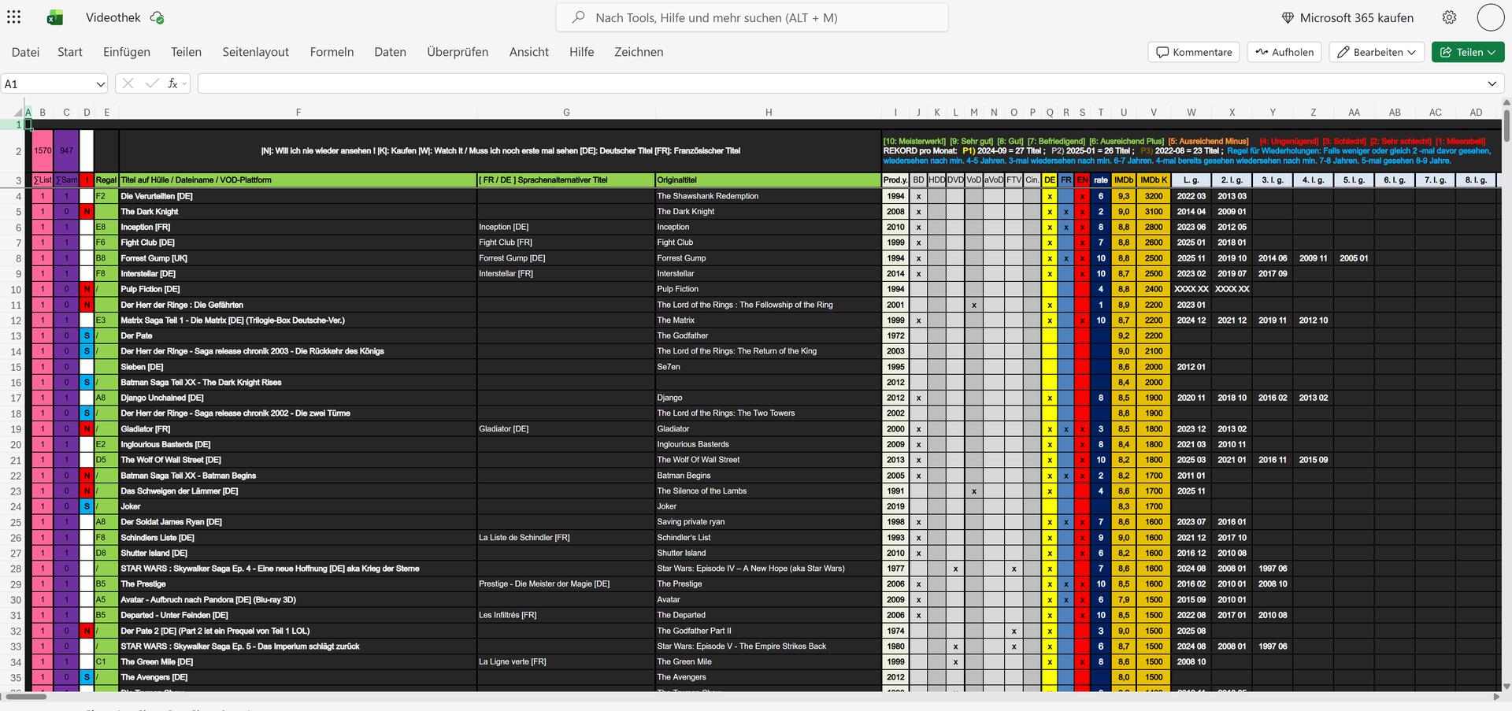Switch to the Einfügen ribbon tab
This screenshot has height=711, width=1512.
(x=127, y=52)
